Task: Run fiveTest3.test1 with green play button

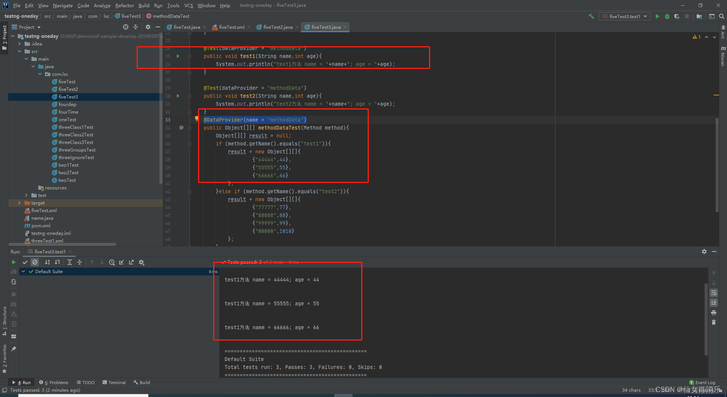Action: (657, 16)
